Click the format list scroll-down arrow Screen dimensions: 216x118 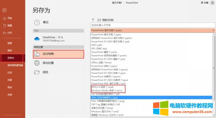(x=214, y=115)
